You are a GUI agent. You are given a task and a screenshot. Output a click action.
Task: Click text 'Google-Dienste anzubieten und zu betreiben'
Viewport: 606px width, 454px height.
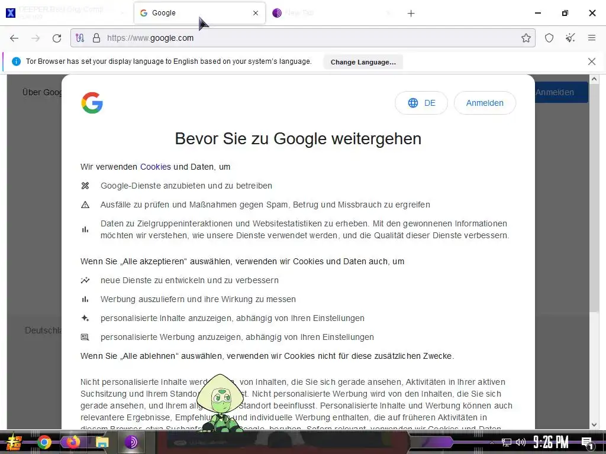[186, 186]
